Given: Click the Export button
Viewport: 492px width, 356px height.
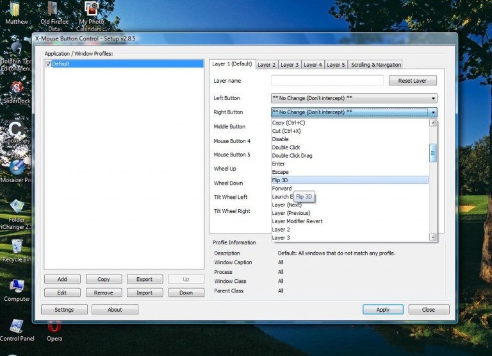Looking at the screenshot, I should tap(145, 279).
